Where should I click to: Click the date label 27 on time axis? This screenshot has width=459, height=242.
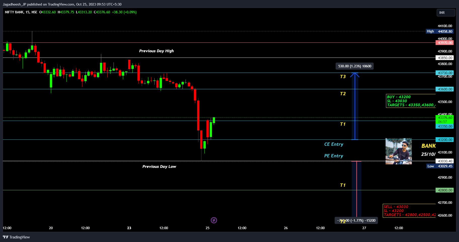tap(364, 228)
